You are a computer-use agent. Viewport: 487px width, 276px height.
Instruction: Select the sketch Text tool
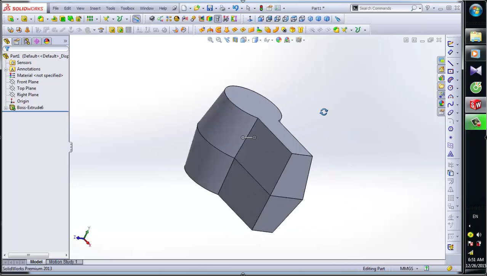pos(450,154)
